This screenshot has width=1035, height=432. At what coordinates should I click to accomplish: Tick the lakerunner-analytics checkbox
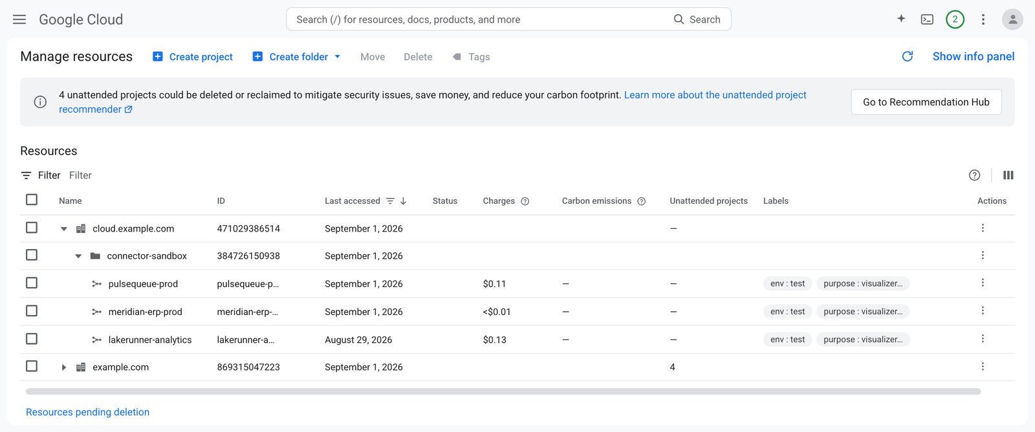tap(32, 339)
